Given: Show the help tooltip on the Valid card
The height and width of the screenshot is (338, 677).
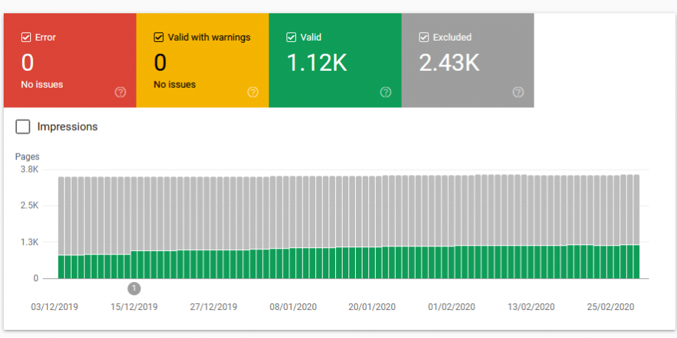Looking at the screenshot, I should [x=385, y=92].
